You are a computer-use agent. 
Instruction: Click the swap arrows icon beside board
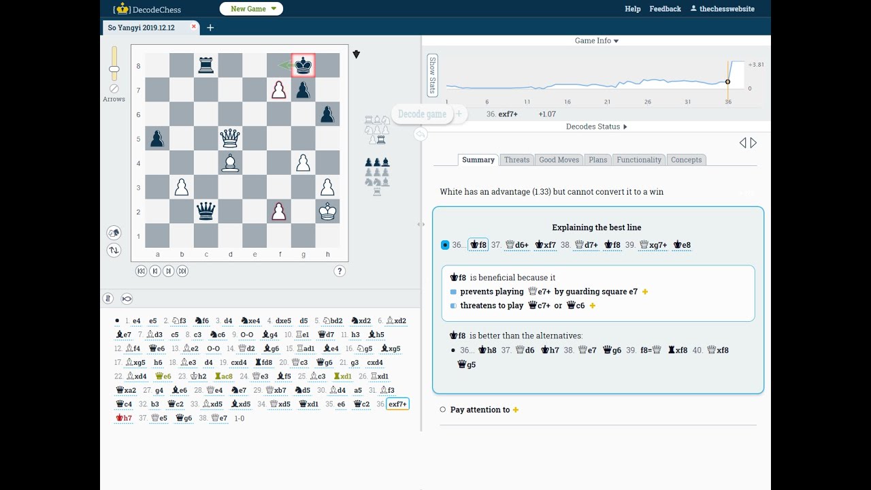tap(114, 250)
